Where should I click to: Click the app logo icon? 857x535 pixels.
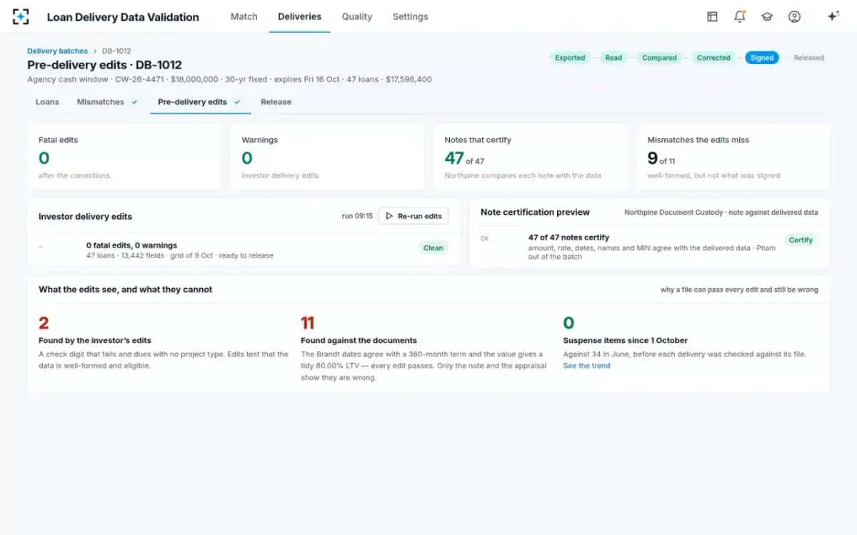coord(21,16)
